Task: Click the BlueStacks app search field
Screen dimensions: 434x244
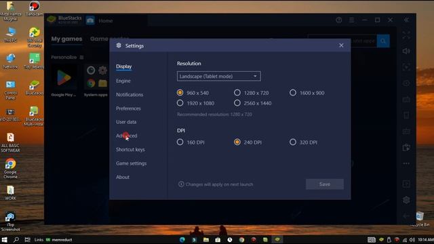Action: [342, 41]
